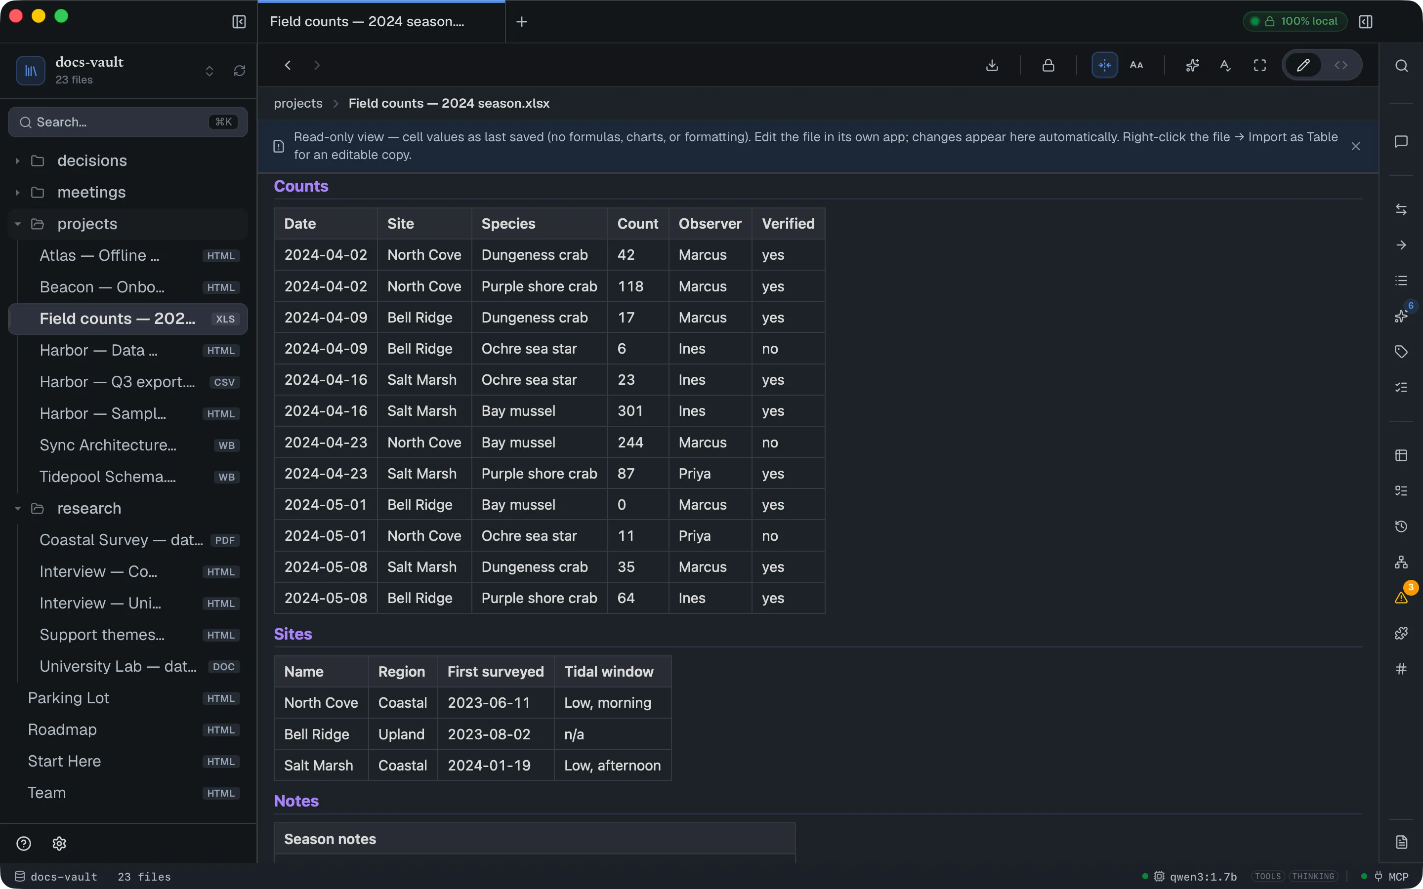Open the version history clock icon
This screenshot has height=889, width=1423.
1401,526
